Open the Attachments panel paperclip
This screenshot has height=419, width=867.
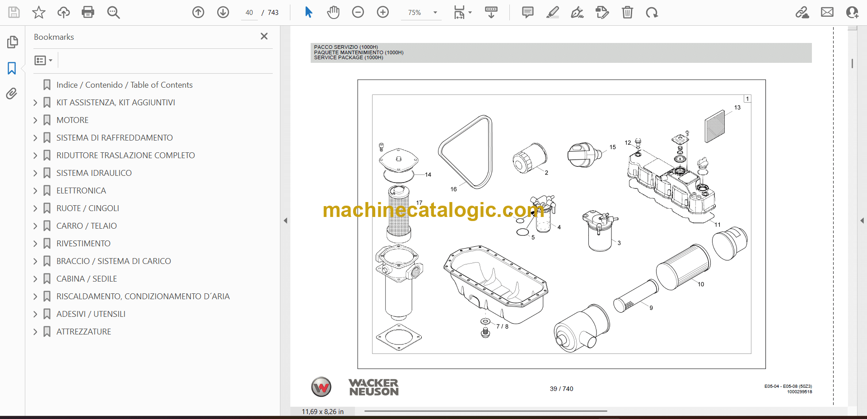pyautogui.click(x=12, y=94)
